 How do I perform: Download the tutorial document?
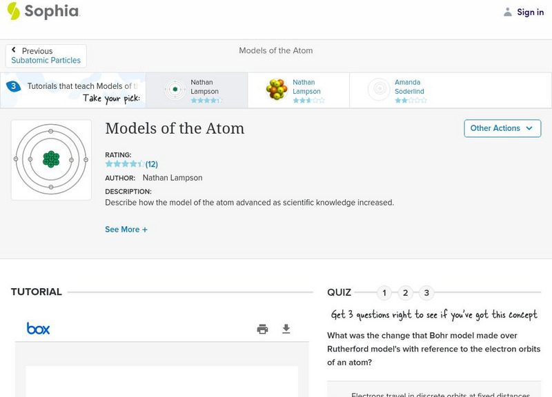click(x=286, y=329)
